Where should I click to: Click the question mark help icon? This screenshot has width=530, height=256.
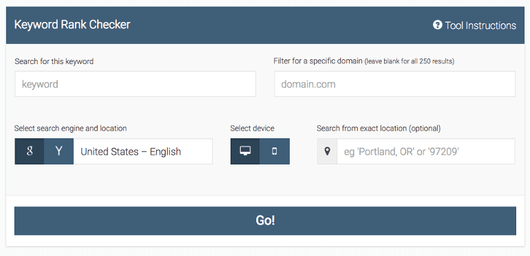(x=437, y=25)
